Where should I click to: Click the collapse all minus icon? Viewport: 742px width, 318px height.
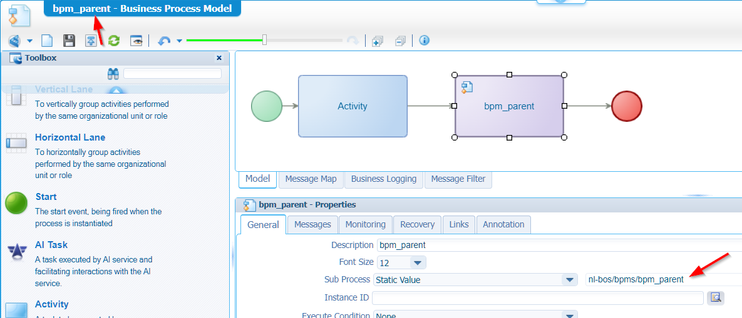click(400, 41)
